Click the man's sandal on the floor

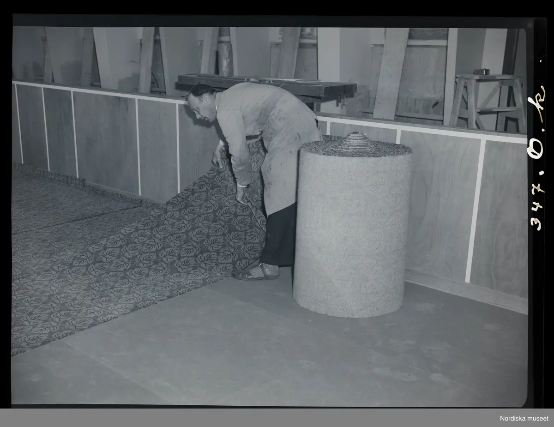pos(257,272)
